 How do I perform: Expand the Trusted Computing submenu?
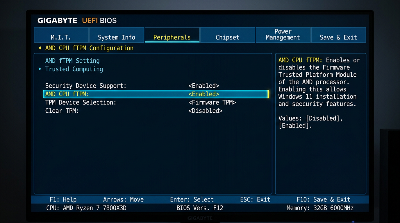pos(74,69)
